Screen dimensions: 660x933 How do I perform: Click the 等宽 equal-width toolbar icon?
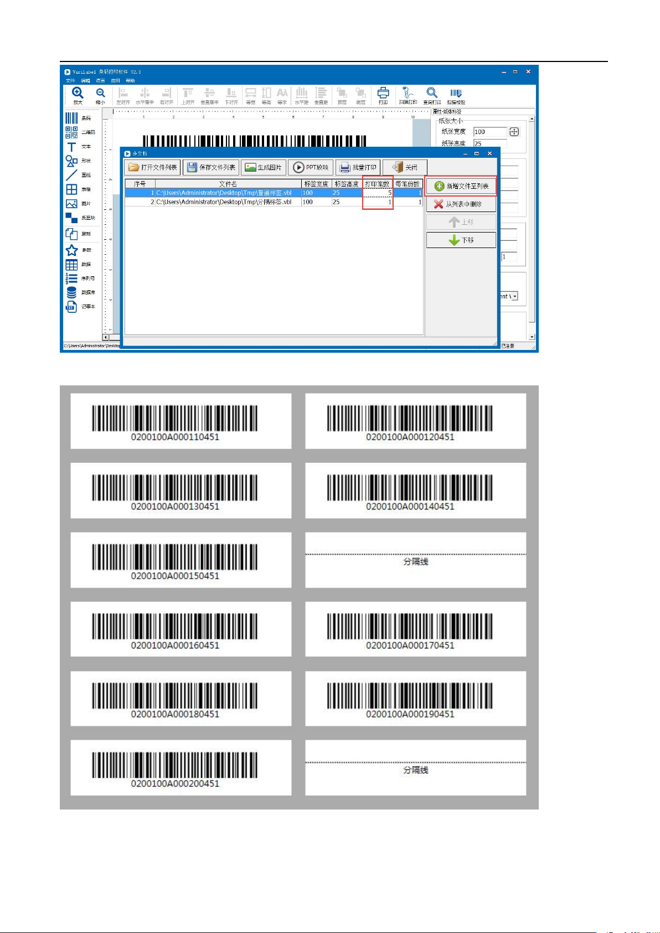251,93
